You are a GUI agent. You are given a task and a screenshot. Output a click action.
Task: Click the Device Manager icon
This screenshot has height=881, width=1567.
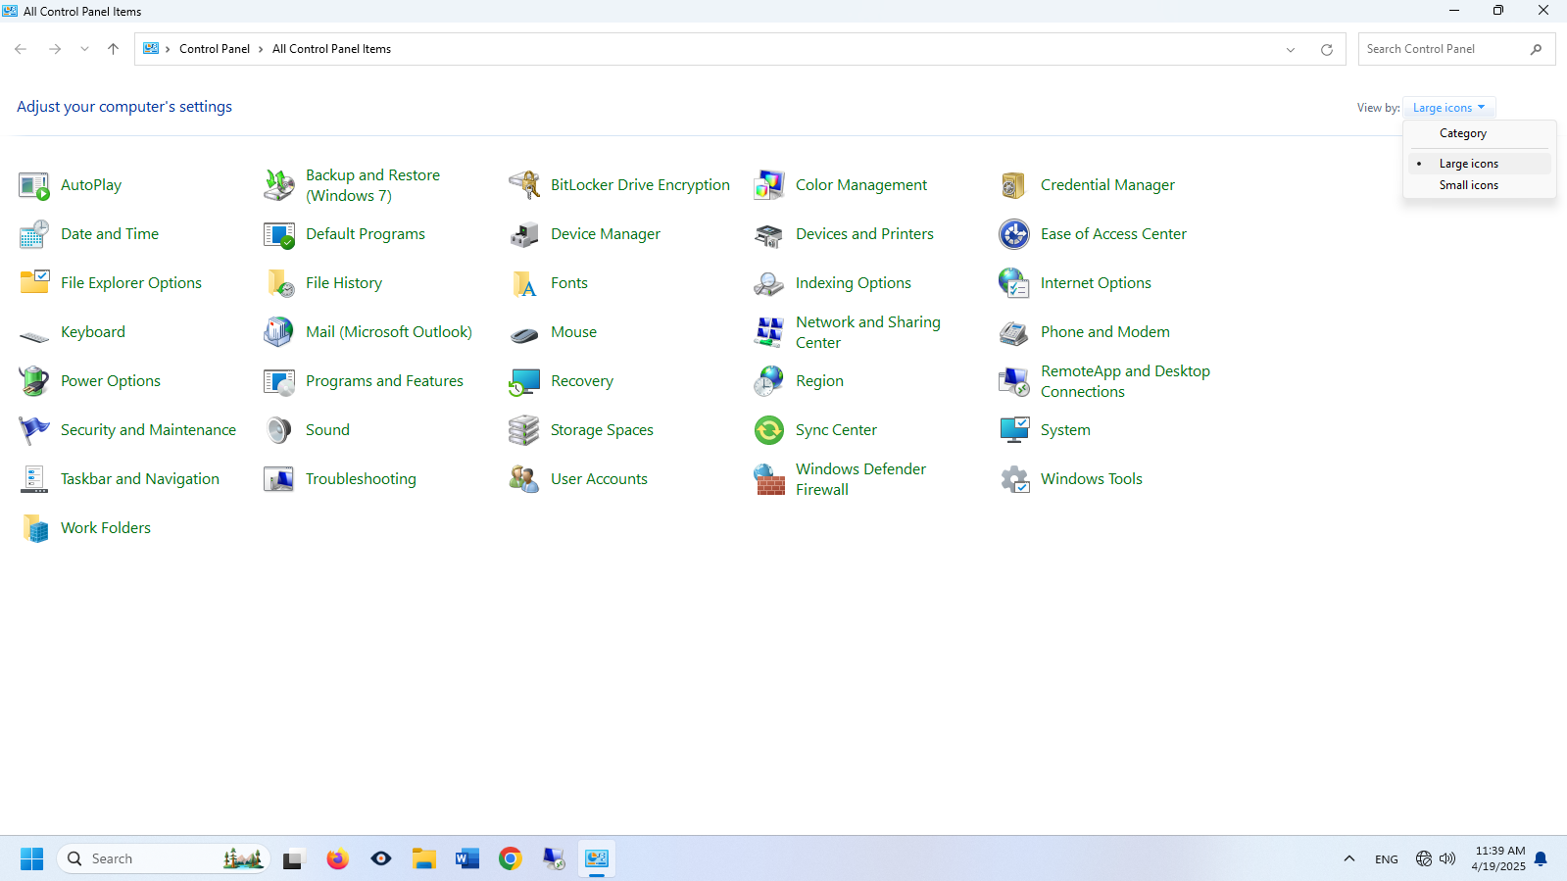click(x=524, y=234)
